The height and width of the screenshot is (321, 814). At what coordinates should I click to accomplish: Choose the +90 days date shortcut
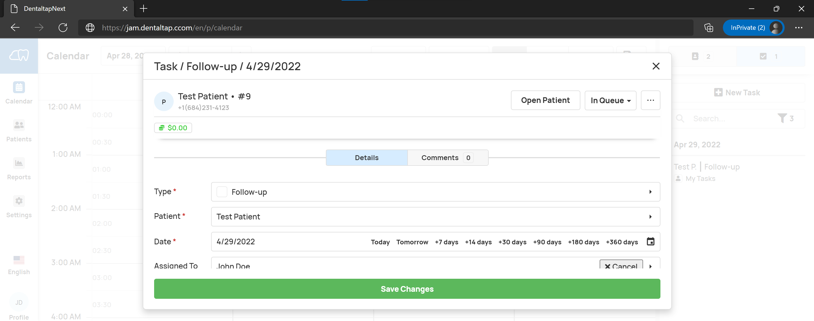pyautogui.click(x=547, y=242)
